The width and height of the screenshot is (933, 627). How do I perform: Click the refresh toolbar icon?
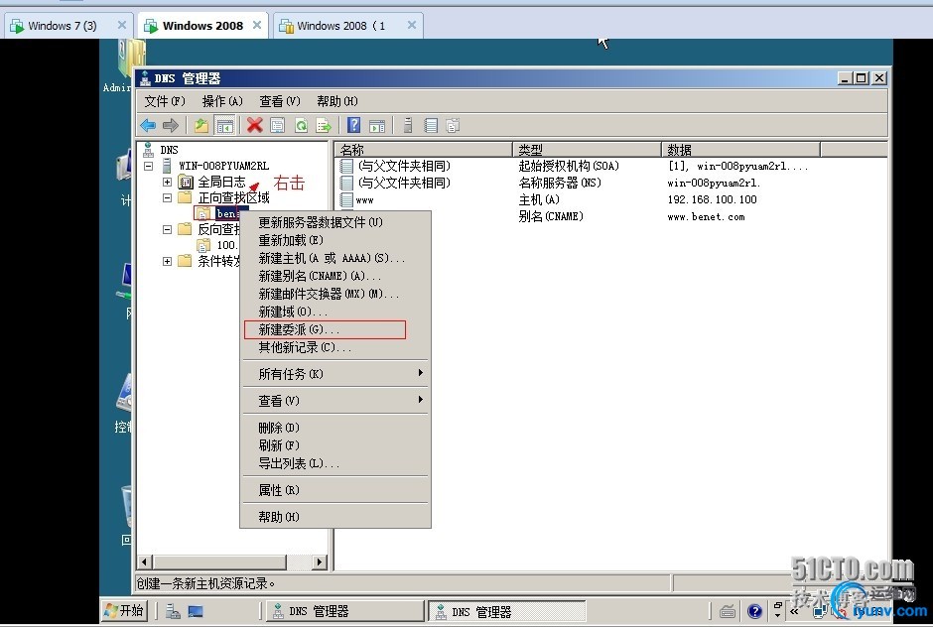(x=301, y=124)
